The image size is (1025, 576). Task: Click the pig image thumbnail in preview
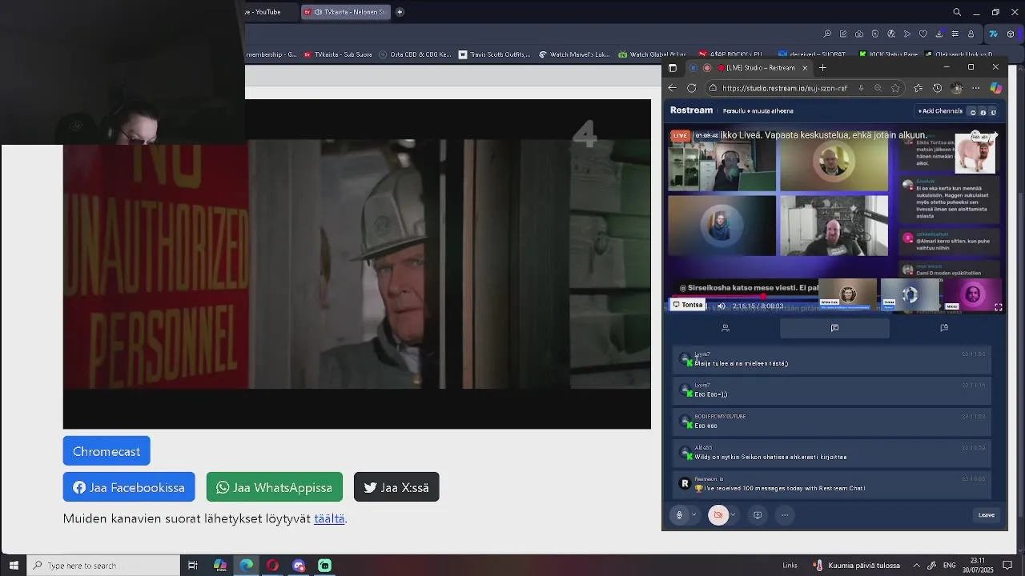[975, 153]
